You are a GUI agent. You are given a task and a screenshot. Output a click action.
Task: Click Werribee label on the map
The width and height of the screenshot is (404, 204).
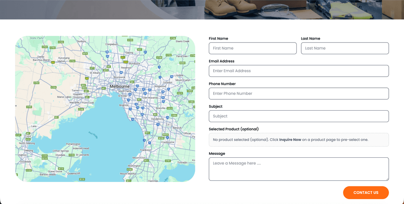tap(75, 102)
